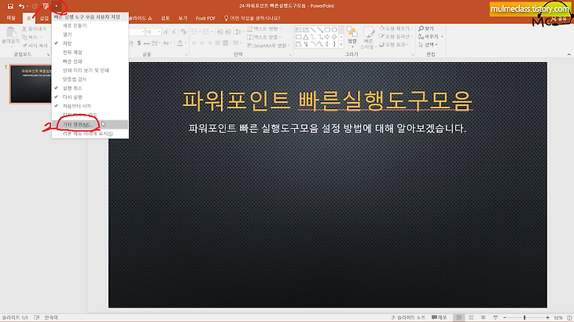Image resolution: width=574 pixels, height=322 pixels.
Task: Click the 'Tell me what you want to do' search box
Action: [x=252, y=18]
